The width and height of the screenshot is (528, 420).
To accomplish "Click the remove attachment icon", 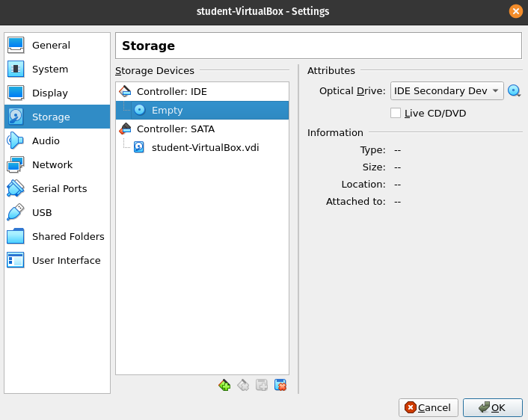I will [280, 385].
